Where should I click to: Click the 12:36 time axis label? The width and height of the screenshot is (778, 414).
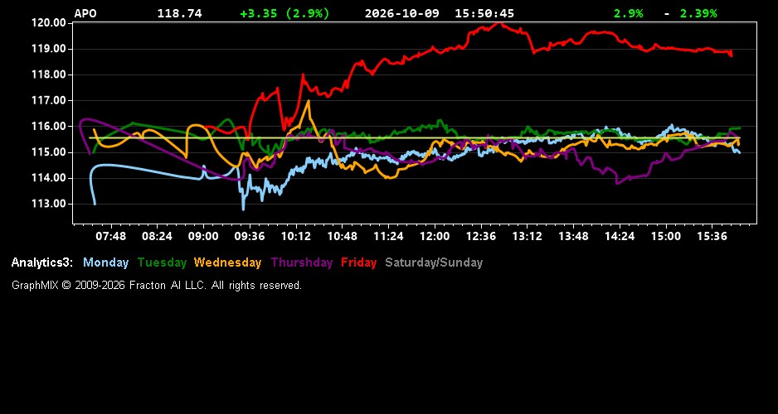[481, 236]
